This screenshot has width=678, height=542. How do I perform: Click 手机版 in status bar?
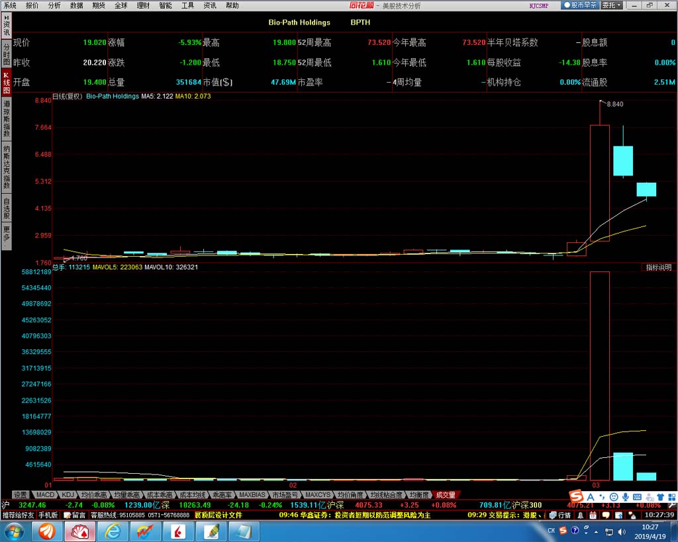tap(48, 516)
